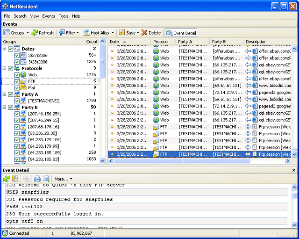The width and height of the screenshot is (299, 239).
Task: Sort by the Party A column header
Action: coord(192,42)
